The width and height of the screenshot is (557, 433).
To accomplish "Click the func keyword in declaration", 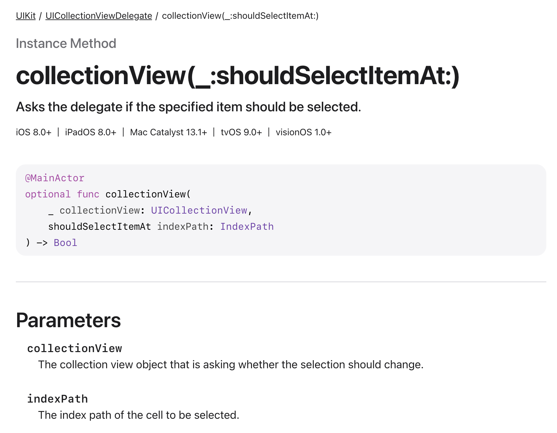I will pyautogui.click(x=88, y=194).
